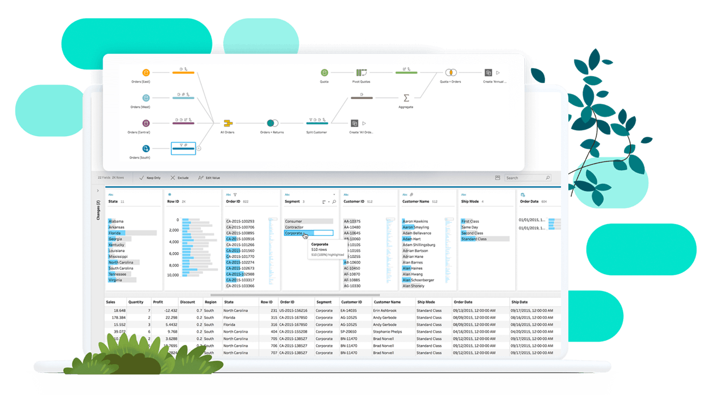Select the Orders (East) input step icon

(x=146, y=72)
